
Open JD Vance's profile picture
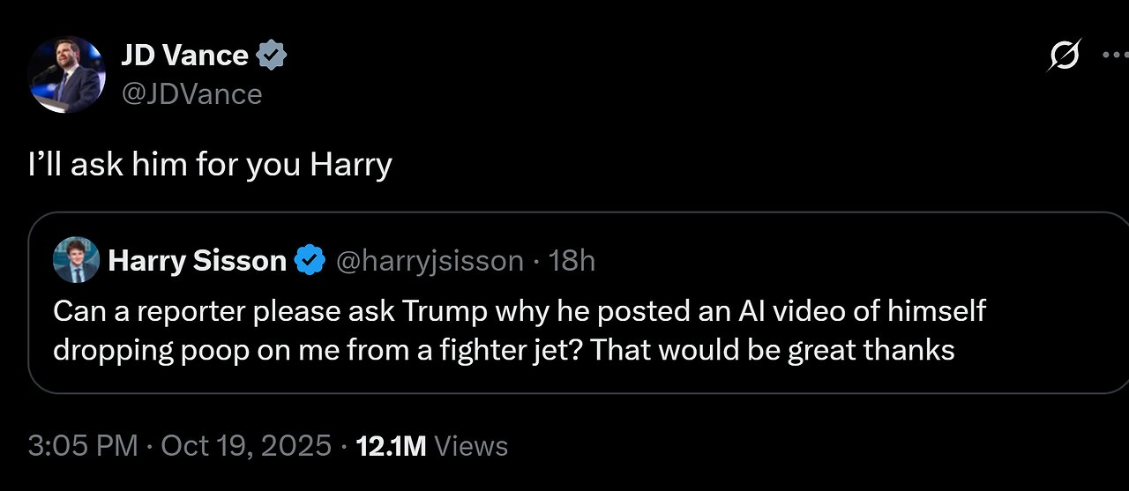66,74
